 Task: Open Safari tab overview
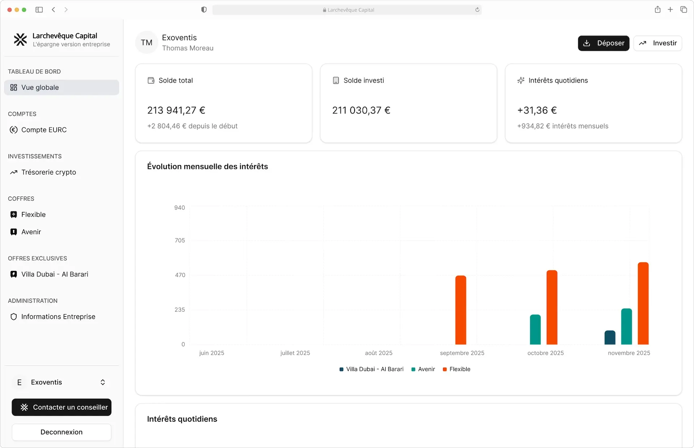684,10
